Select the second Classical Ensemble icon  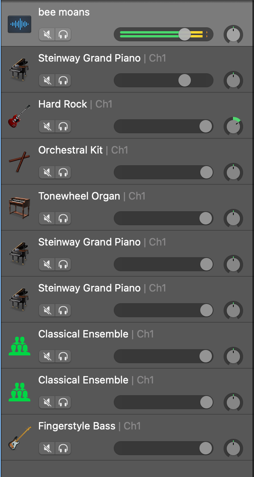19,392
